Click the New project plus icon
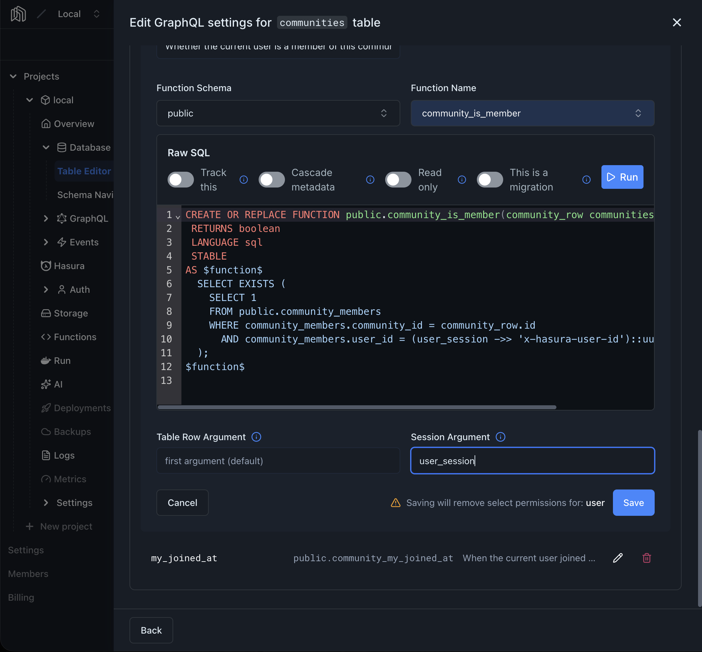 (30, 526)
